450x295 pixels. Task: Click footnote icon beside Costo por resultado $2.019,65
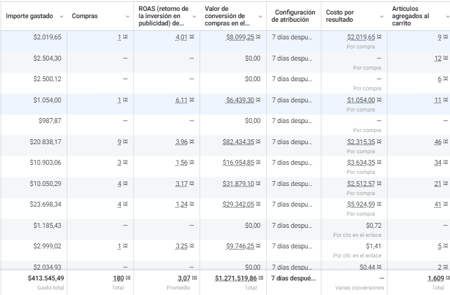coord(379,37)
